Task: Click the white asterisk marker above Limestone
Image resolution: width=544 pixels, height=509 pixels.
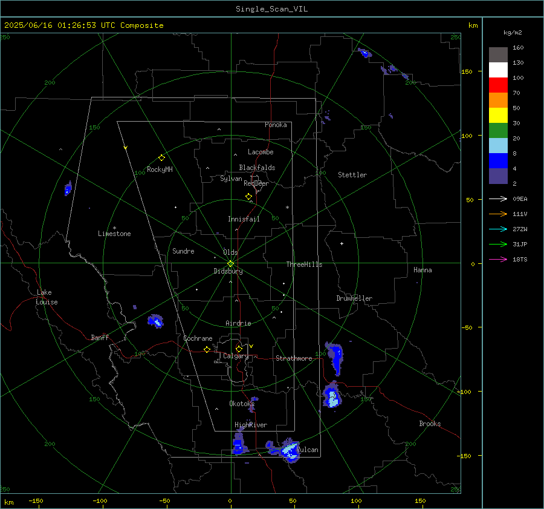Action: (114, 228)
